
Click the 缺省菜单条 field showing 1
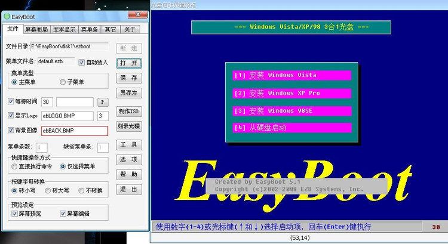(103, 147)
